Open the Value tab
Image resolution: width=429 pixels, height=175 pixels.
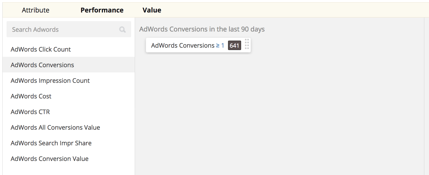[x=152, y=10]
